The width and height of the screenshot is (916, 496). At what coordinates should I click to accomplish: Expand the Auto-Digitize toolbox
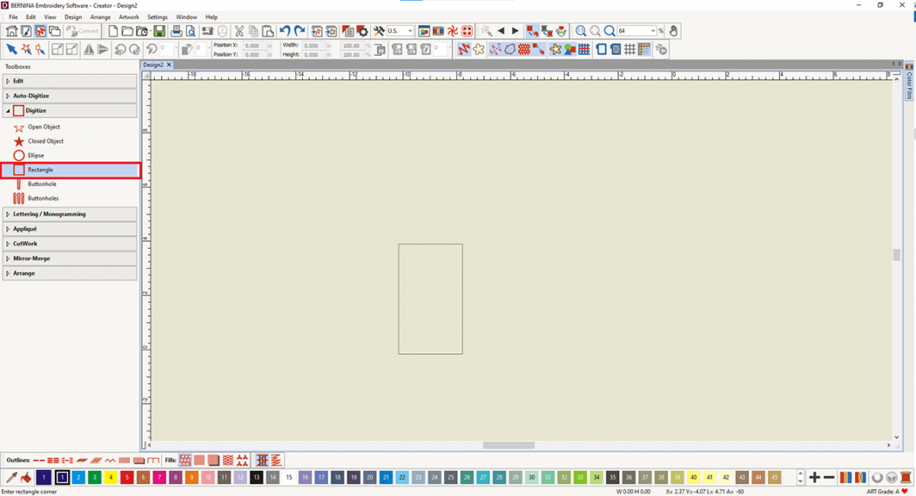(x=30, y=96)
